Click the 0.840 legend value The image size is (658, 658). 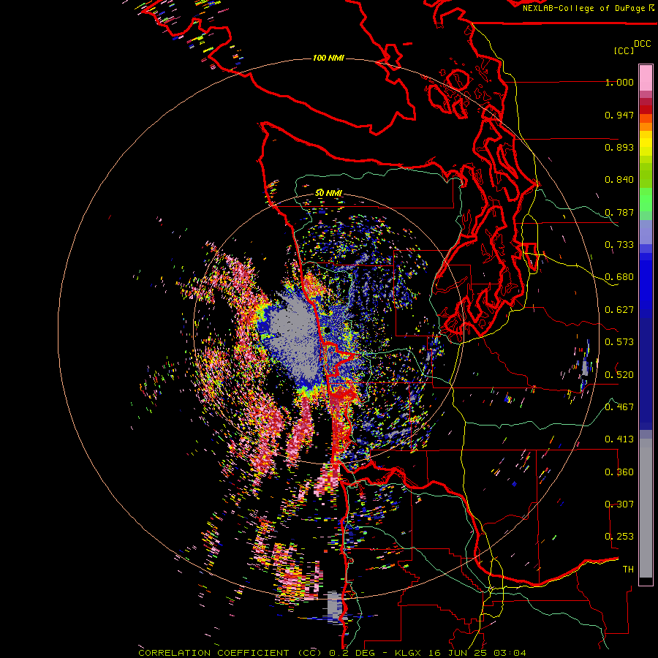coord(619,180)
